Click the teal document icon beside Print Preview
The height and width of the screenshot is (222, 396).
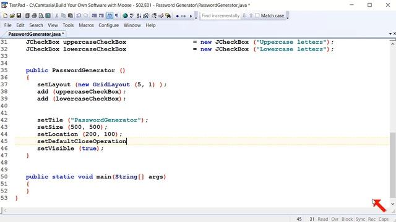pos(48,15)
